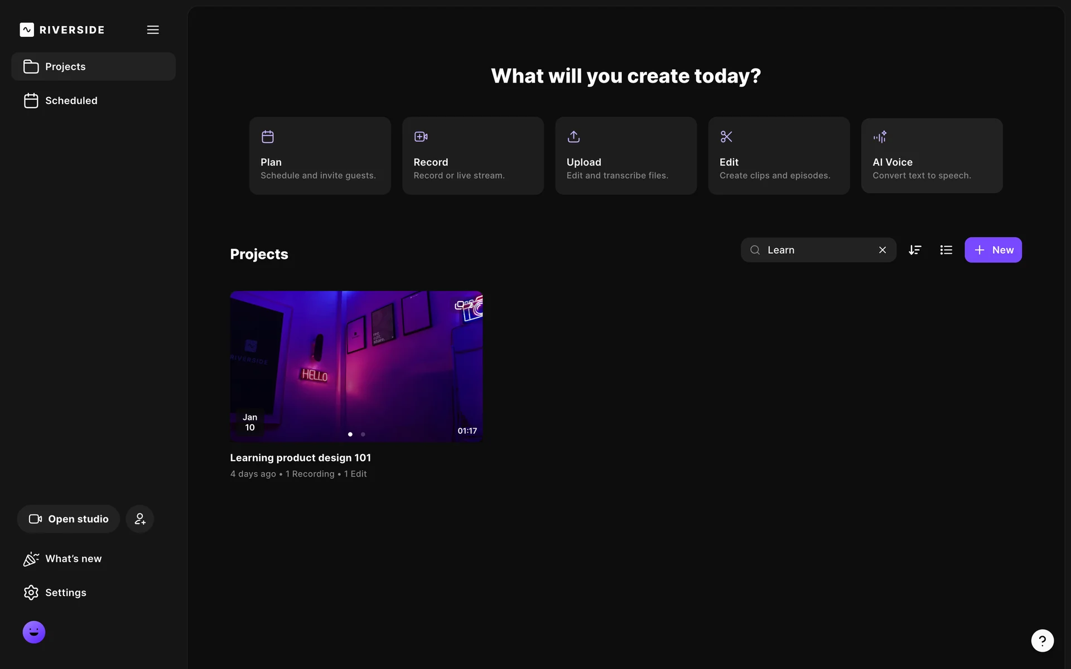The height and width of the screenshot is (669, 1071).
Task: Click the New project button
Action: (993, 250)
